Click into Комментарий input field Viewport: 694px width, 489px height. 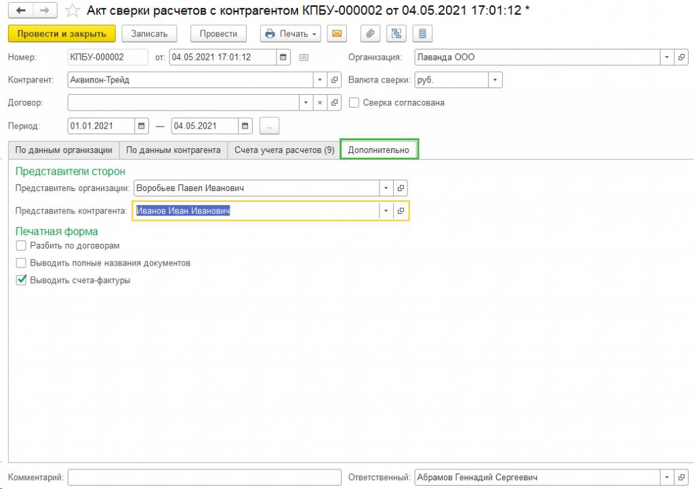pos(205,477)
